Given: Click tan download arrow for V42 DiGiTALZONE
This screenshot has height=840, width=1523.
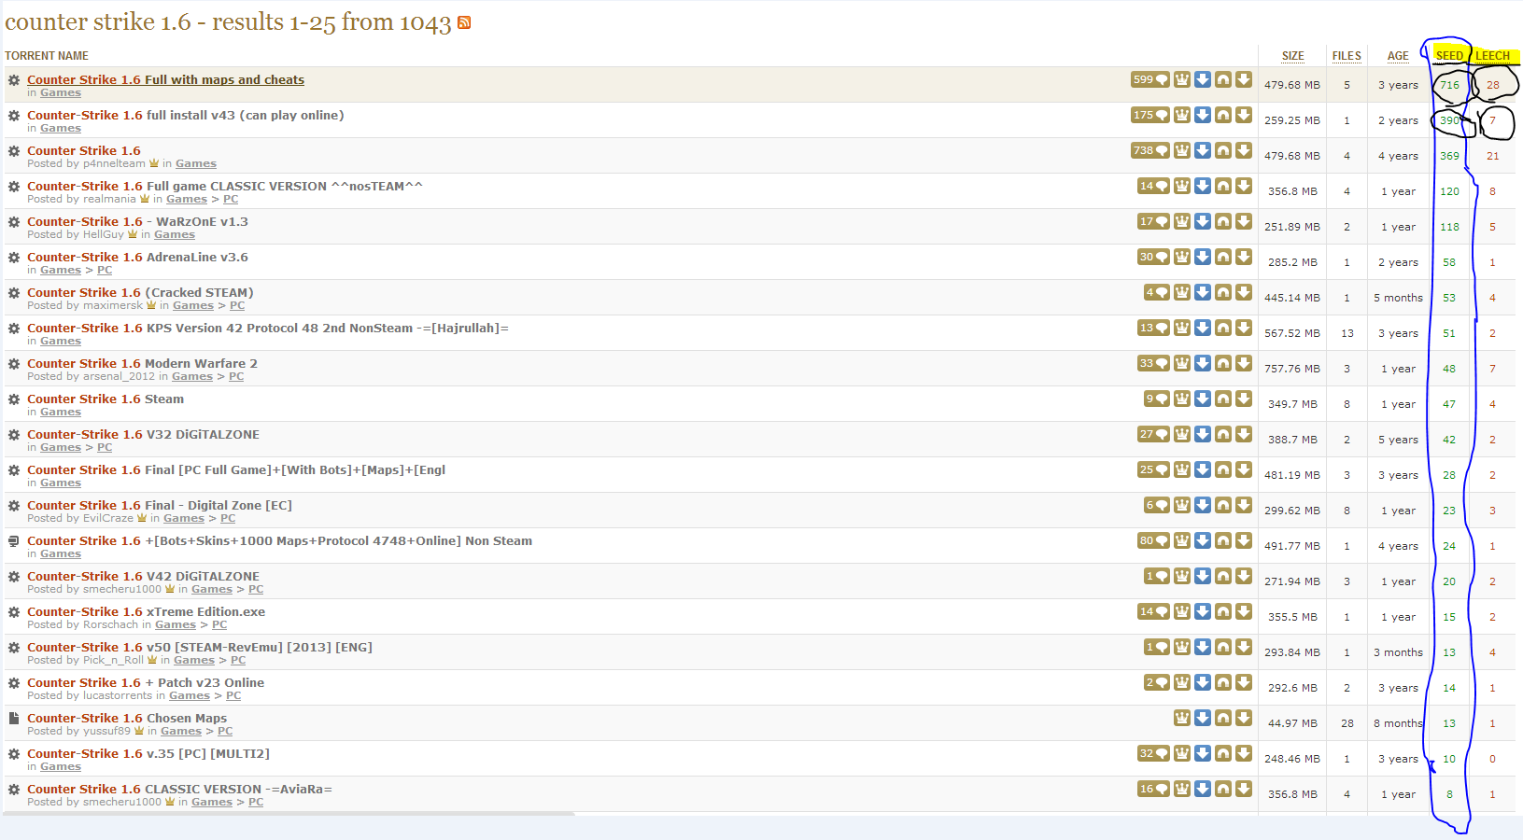Looking at the screenshot, I should tap(1244, 576).
